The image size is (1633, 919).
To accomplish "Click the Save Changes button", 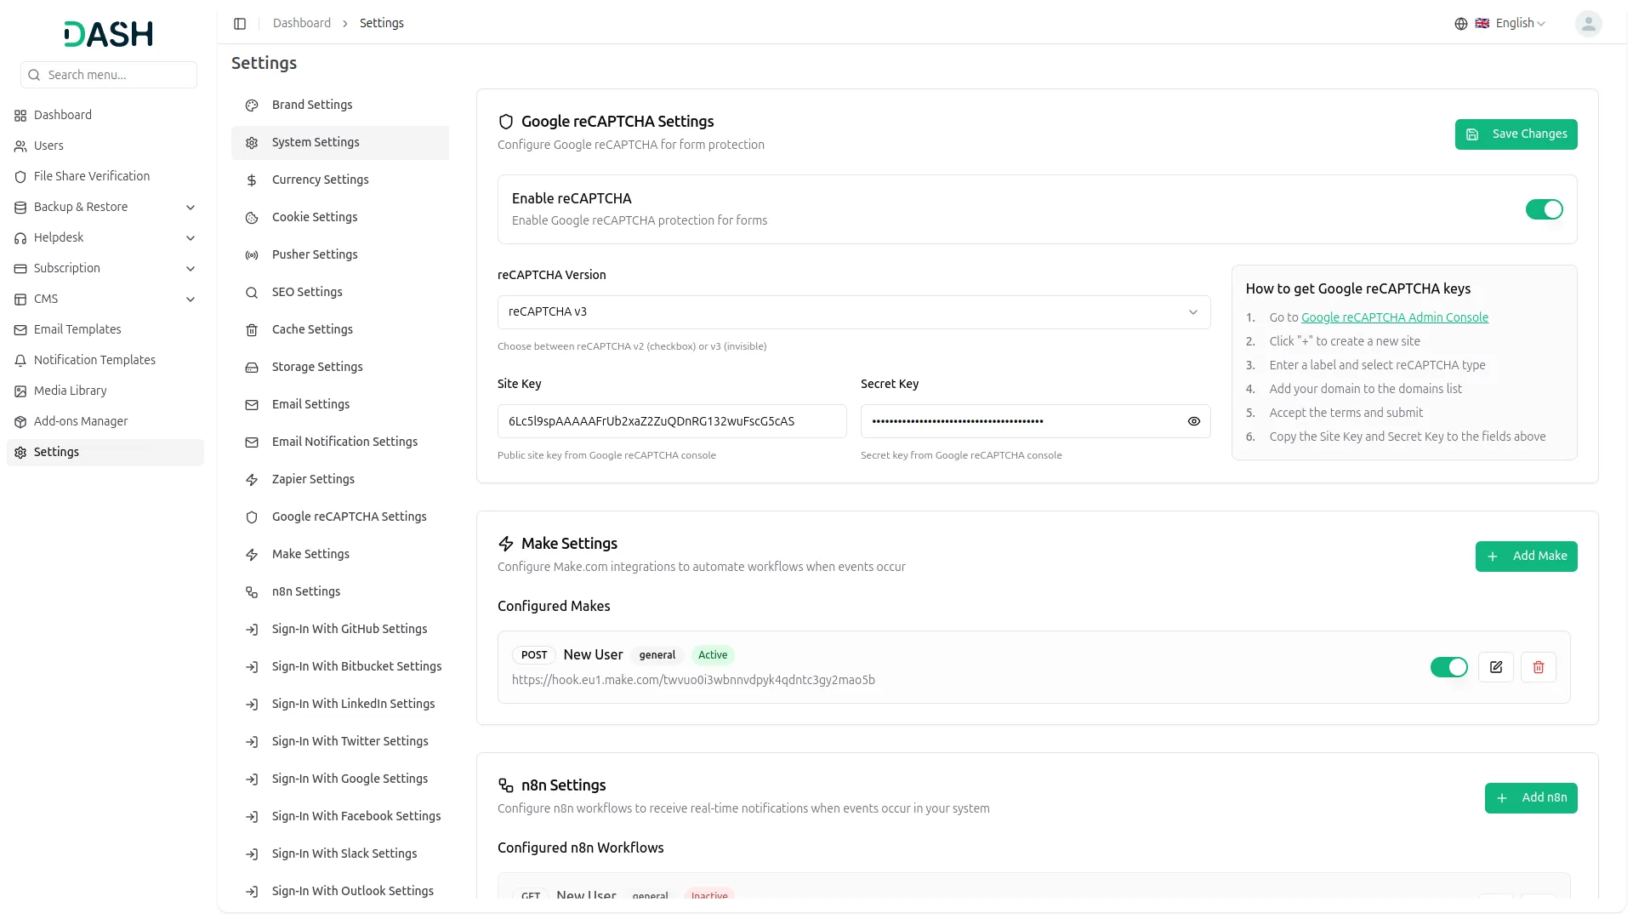I will 1516,134.
